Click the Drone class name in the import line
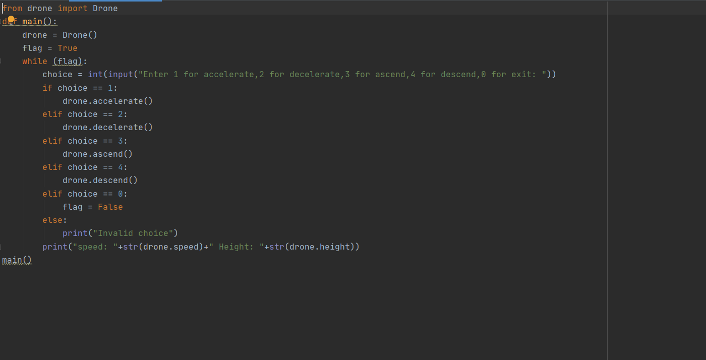Viewport: 706px width, 360px height. click(x=105, y=8)
